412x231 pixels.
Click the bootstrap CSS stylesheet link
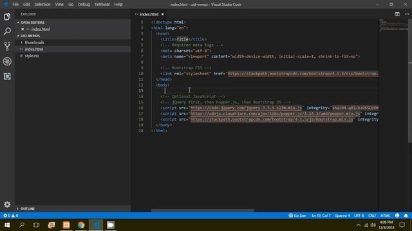pyautogui.click(x=303, y=74)
